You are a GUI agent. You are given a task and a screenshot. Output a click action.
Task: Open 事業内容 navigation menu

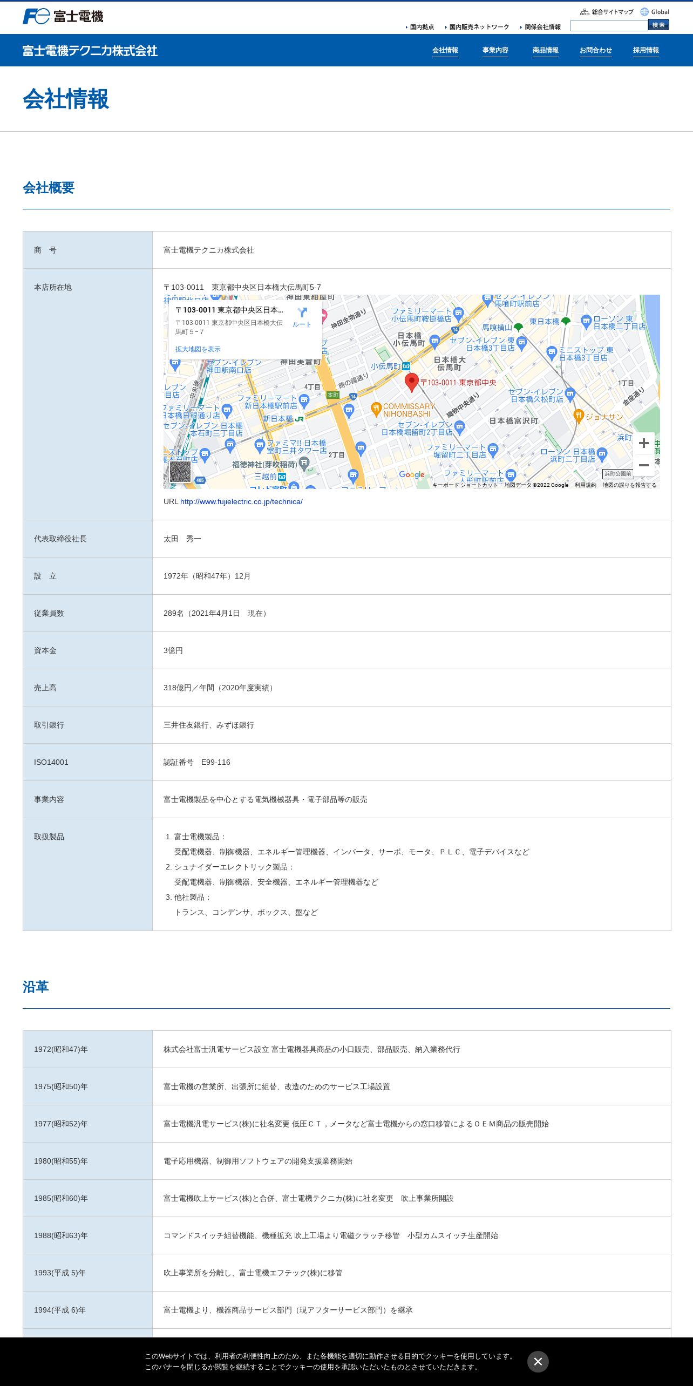click(x=495, y=50)
